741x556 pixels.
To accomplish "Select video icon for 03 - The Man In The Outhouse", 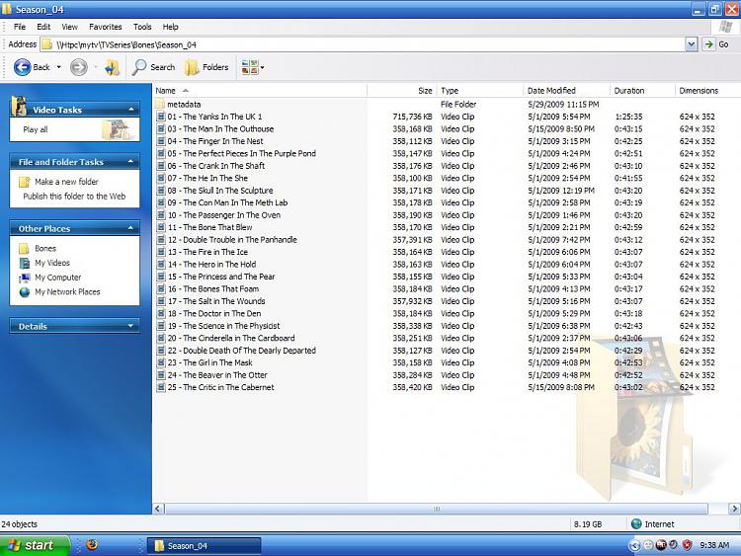I will (x=161, y=129).
